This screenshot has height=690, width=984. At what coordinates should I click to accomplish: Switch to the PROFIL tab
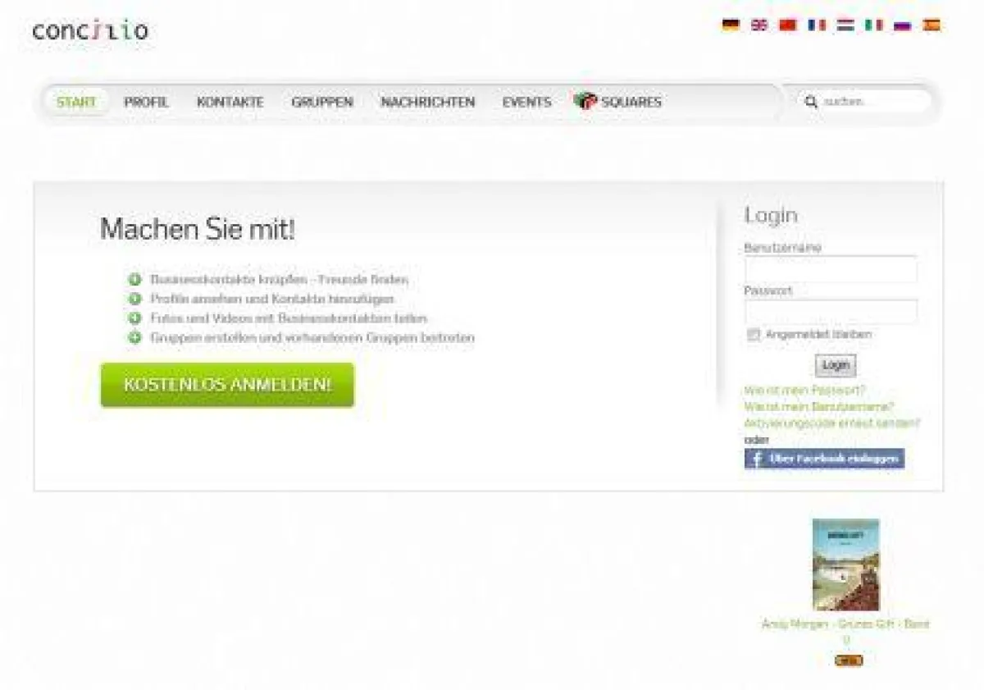click(146, 102)
